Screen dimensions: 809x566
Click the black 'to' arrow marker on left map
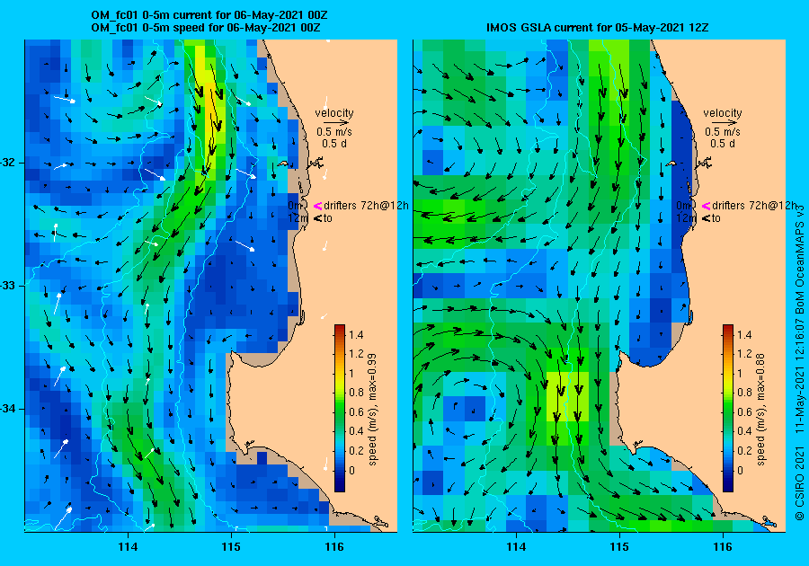318,218
